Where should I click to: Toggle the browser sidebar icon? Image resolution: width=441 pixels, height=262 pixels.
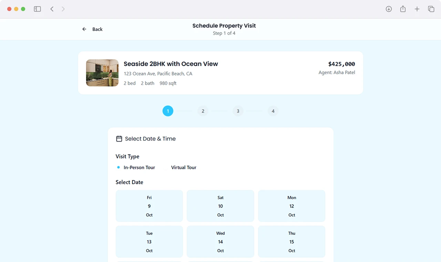tap(37, 9)
